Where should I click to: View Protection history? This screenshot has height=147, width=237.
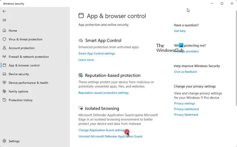pyautogui.click(x=21, y=100)
